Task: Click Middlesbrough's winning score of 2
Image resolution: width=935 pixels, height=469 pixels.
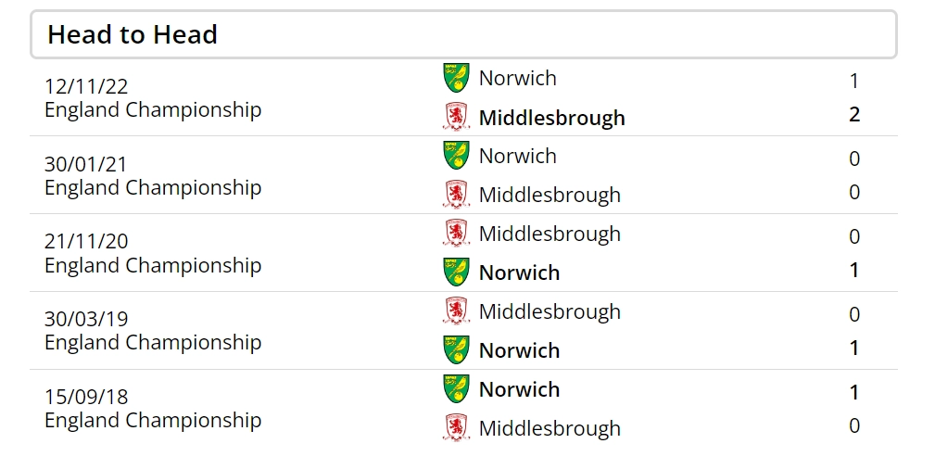Action: pyautogui.click(x=854, y=115)
